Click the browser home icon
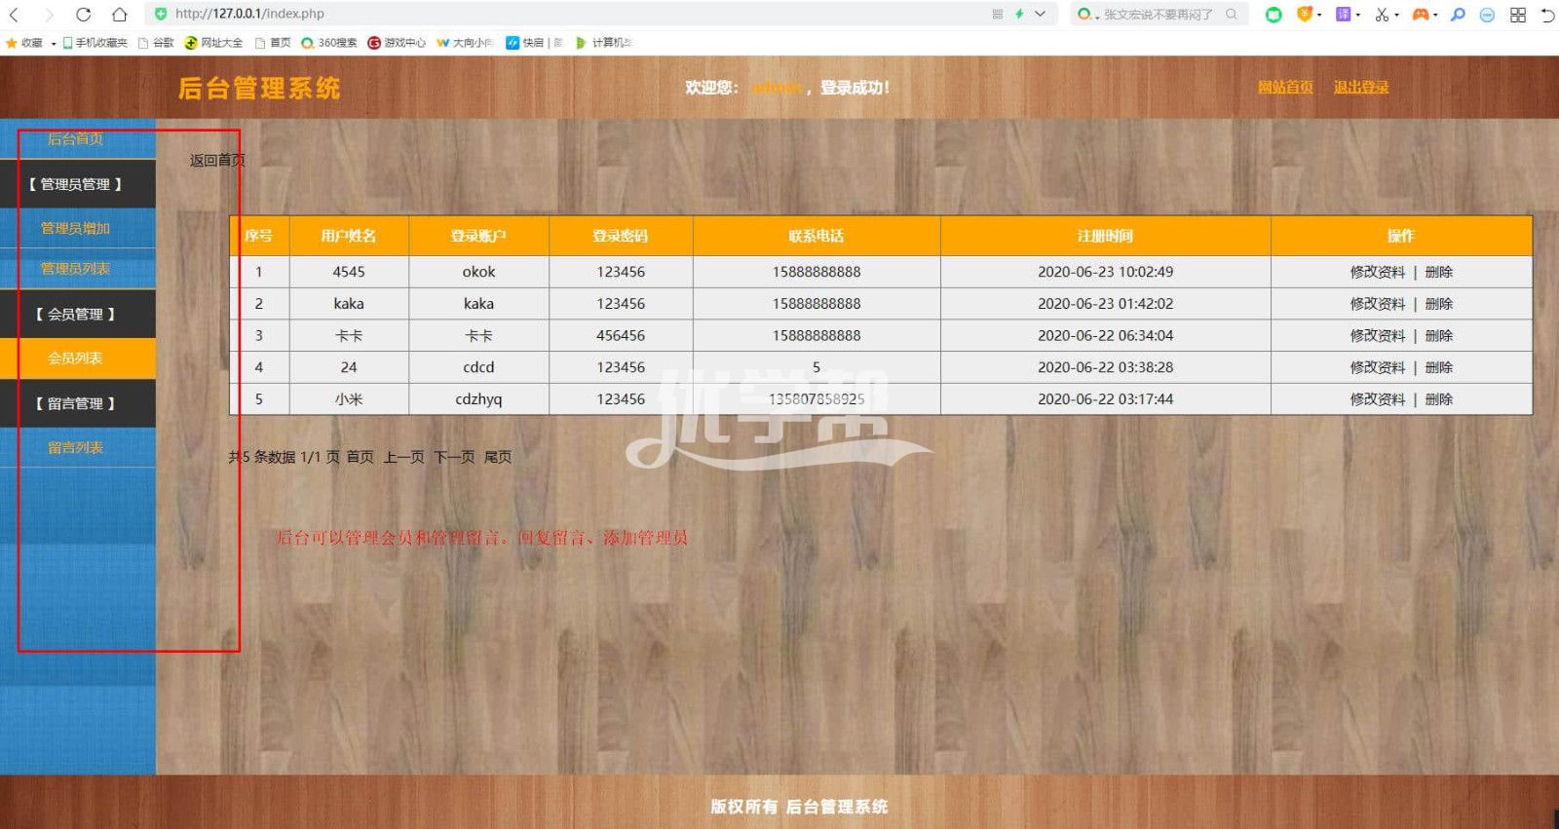This screenshot has height=829, width=1559. click(x=119, y=15)
